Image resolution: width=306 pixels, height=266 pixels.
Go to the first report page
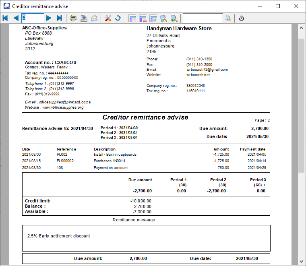[5, 18]
